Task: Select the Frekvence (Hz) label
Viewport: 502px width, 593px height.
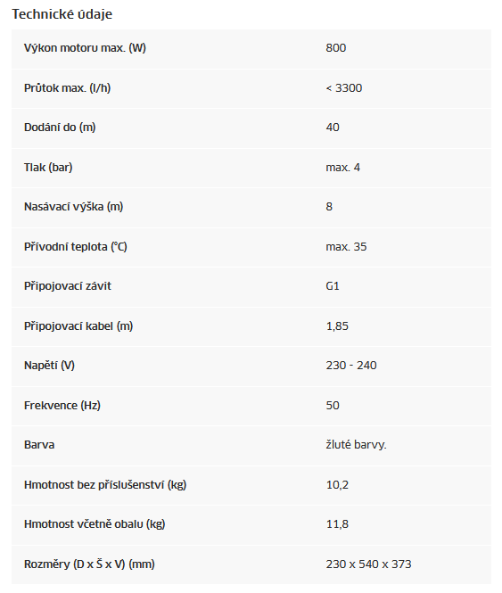Action: [x=62, y=406]
